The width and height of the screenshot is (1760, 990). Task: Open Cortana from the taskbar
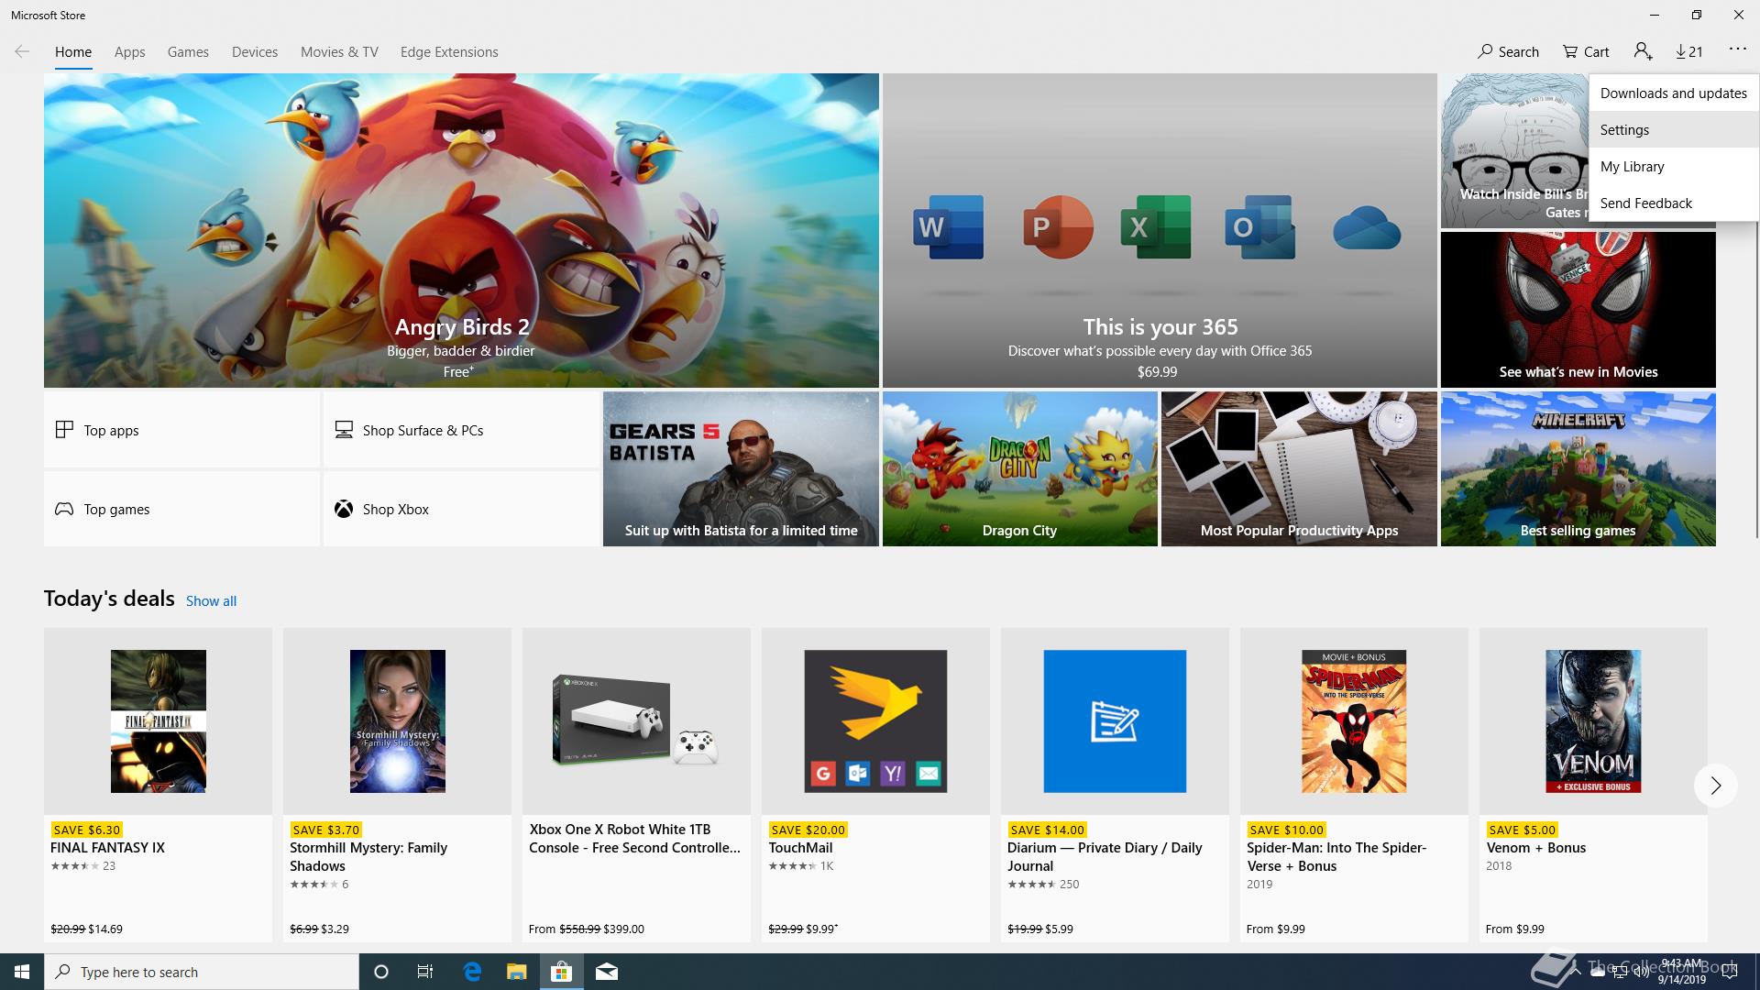click(381, 972)
